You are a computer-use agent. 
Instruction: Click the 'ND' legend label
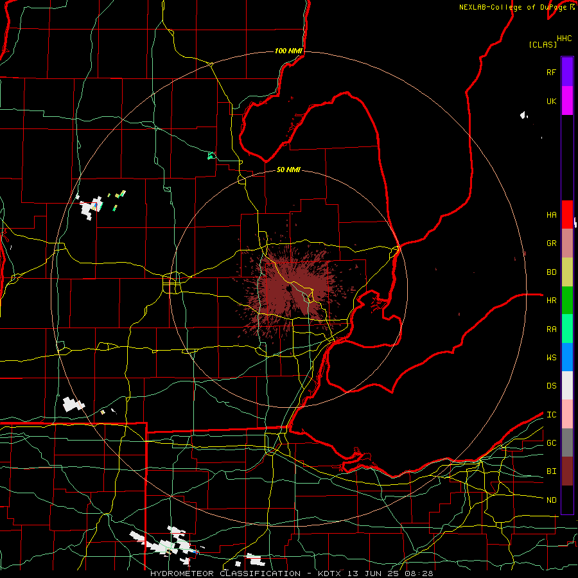[x=551, y=500]
